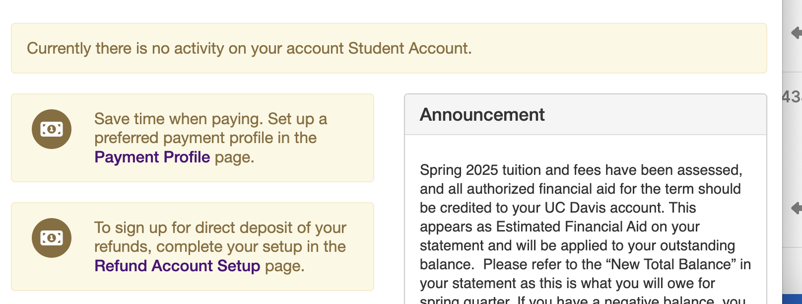Screen dimensions: 802x304
Task: Click the Announcement panel header
Action: tap(585, 115)
